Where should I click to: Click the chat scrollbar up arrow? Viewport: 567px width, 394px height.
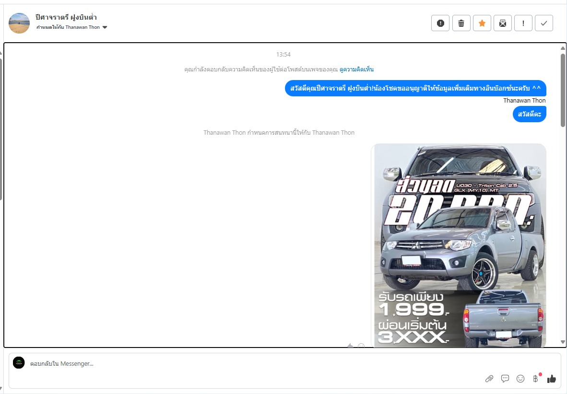tap(563, 48)
